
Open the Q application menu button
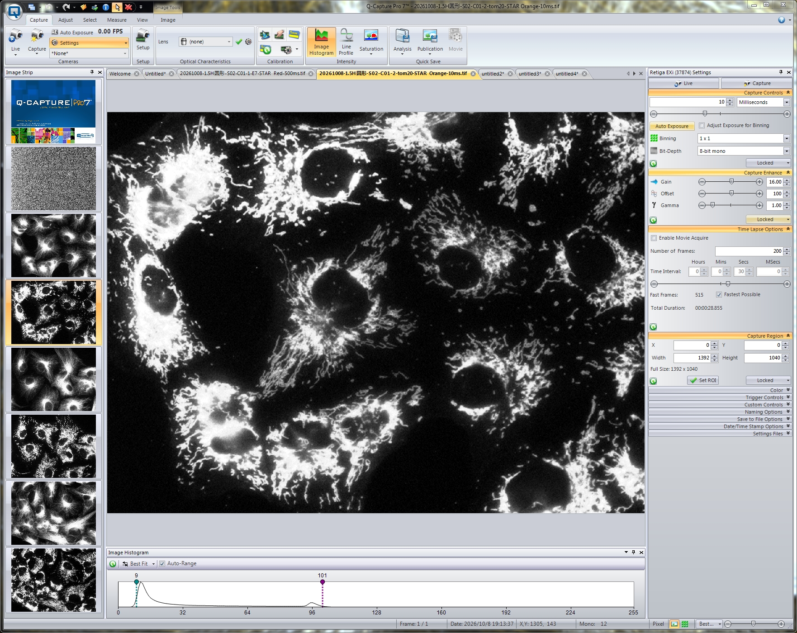point(14,12)
